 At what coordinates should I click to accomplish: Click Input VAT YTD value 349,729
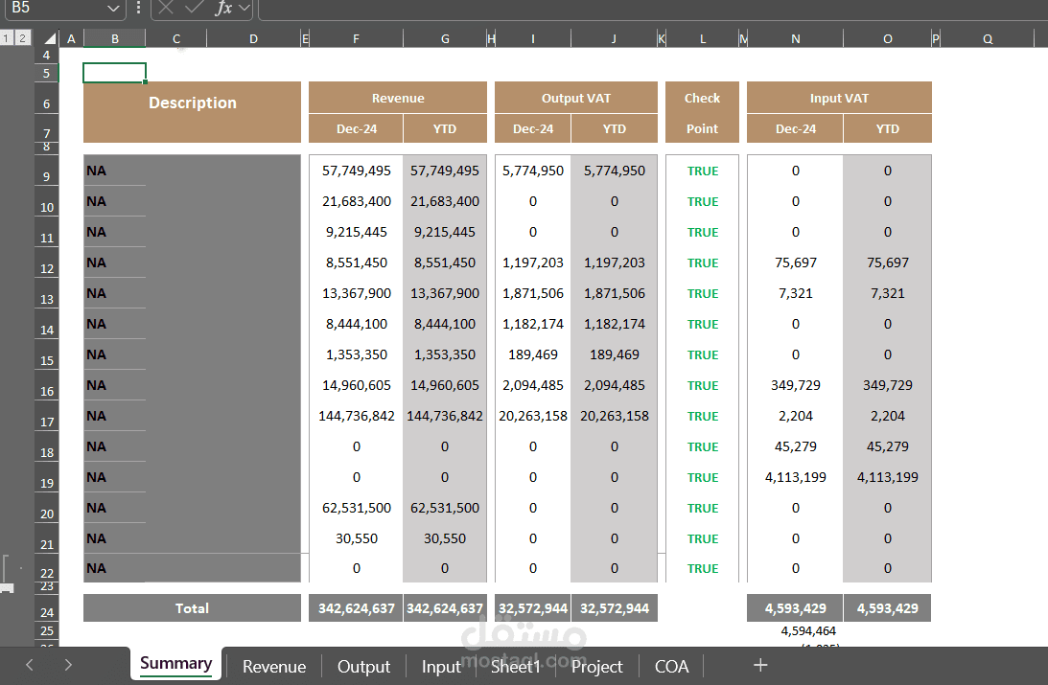point(888,385)
